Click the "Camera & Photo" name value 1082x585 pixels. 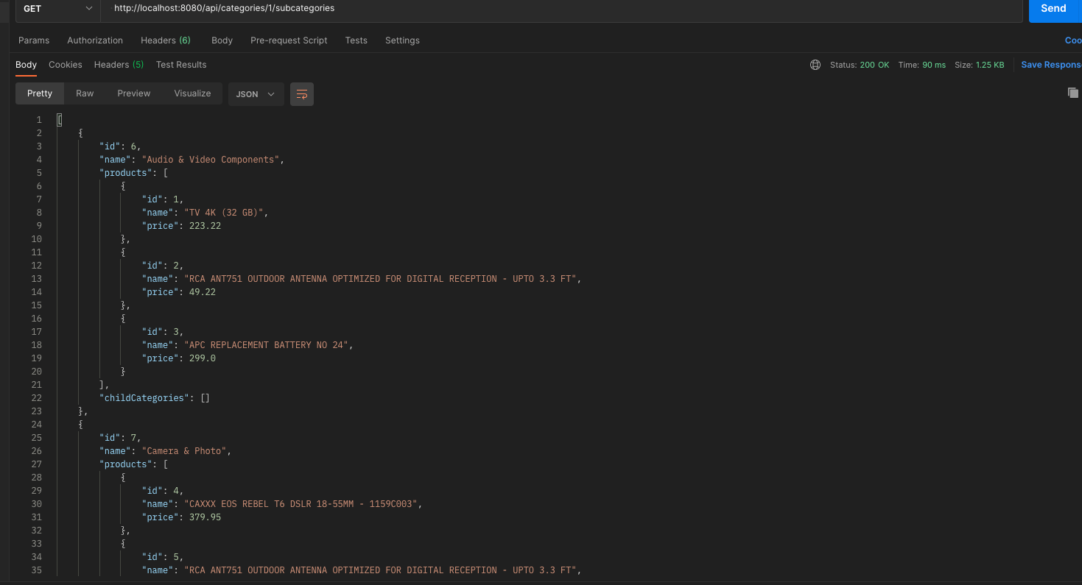click(x=184, y=451)
